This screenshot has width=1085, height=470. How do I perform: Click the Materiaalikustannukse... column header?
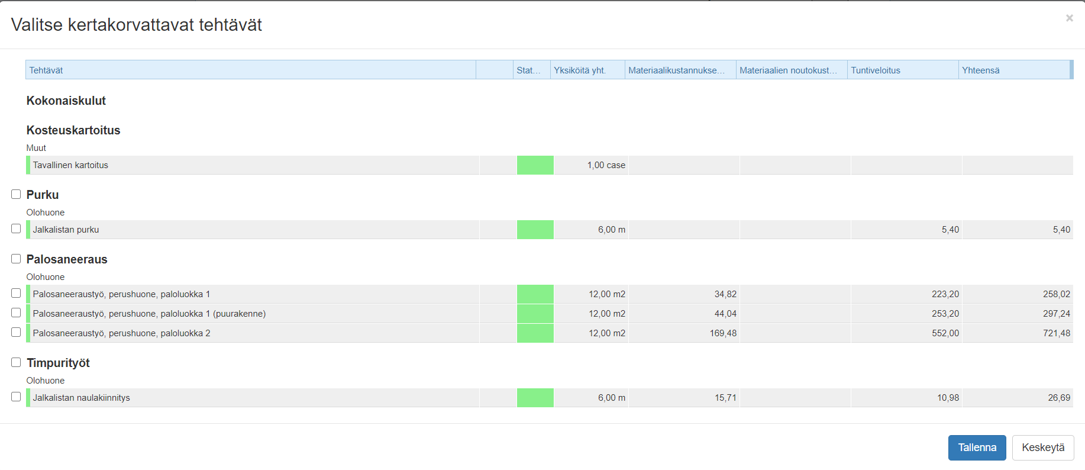pyautogui.click(x=680, y=70)
